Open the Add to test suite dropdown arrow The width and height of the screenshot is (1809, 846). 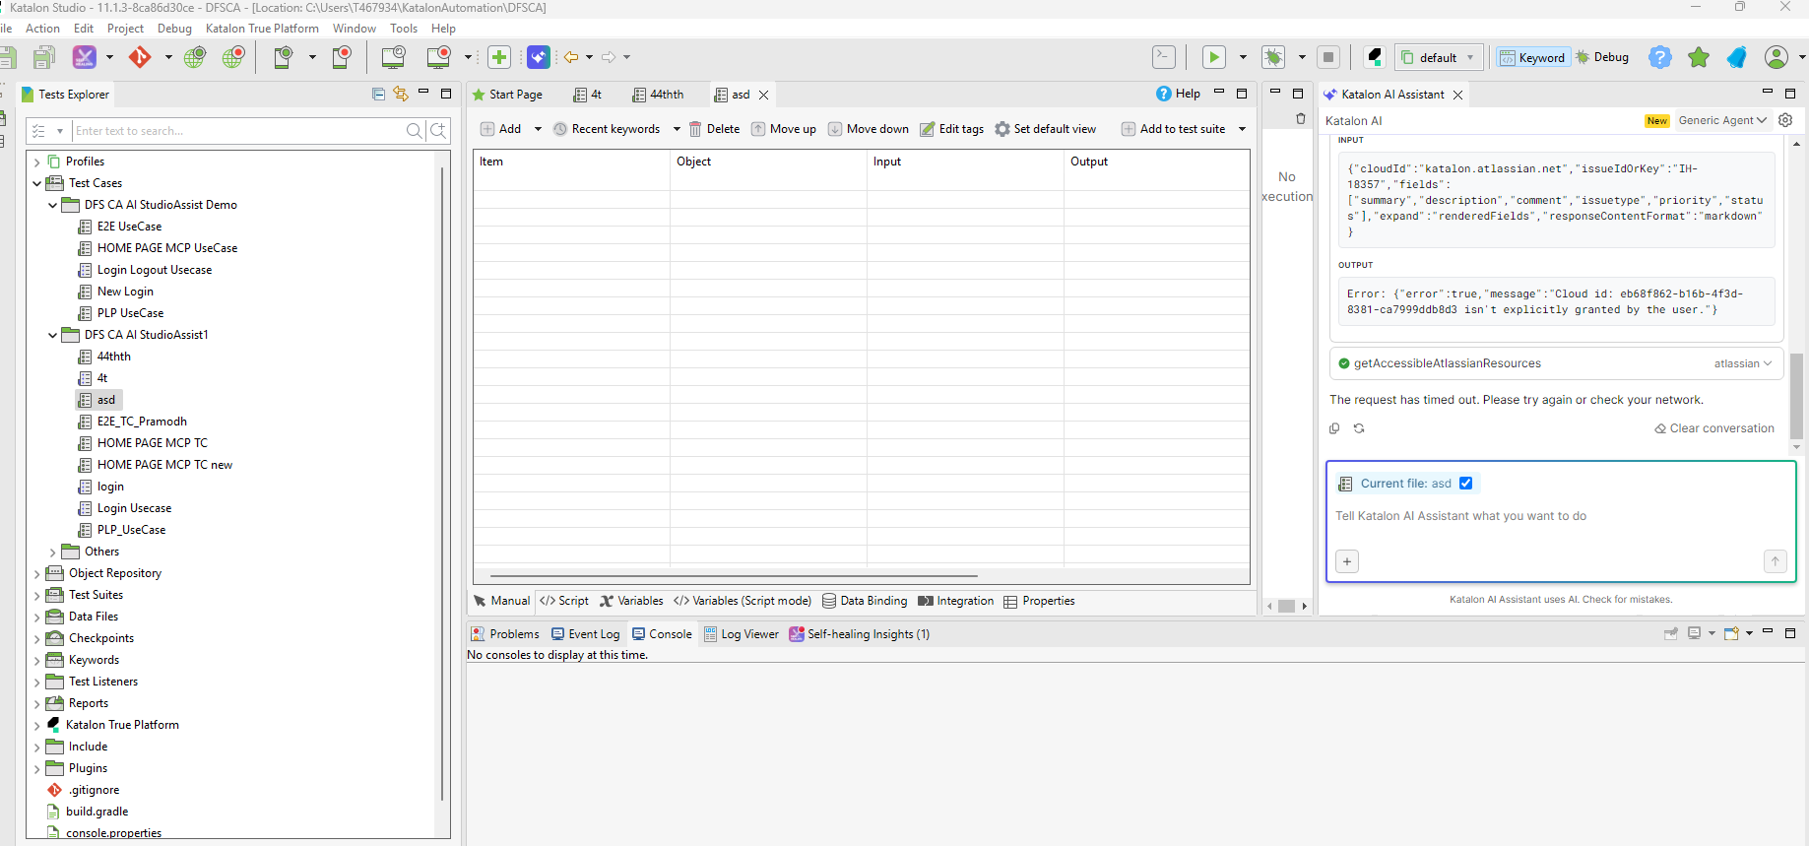(x=1242, y=129)
